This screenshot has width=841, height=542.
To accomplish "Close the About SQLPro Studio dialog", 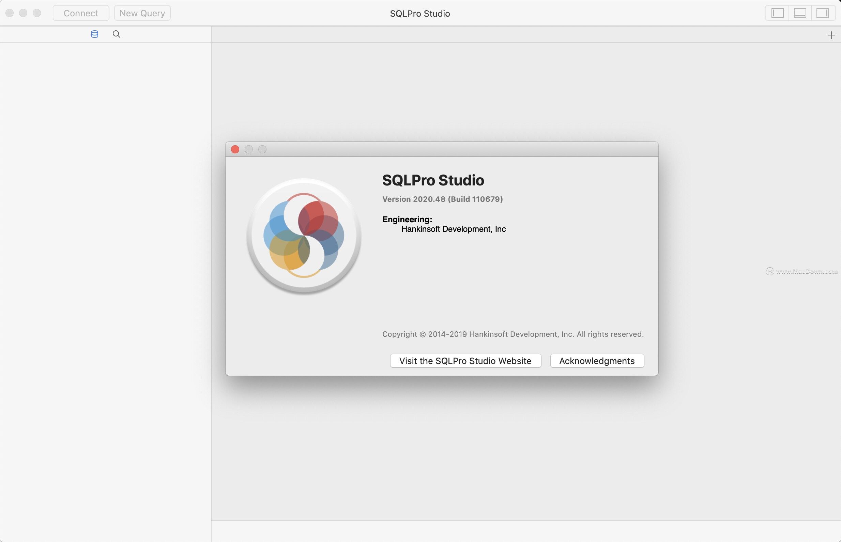I will [235, 149].
